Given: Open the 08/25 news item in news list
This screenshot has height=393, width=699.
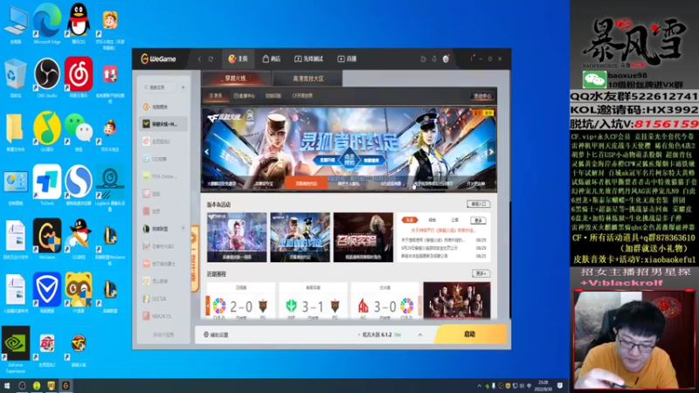Looking at the screenshot, I should coord(444,256).
